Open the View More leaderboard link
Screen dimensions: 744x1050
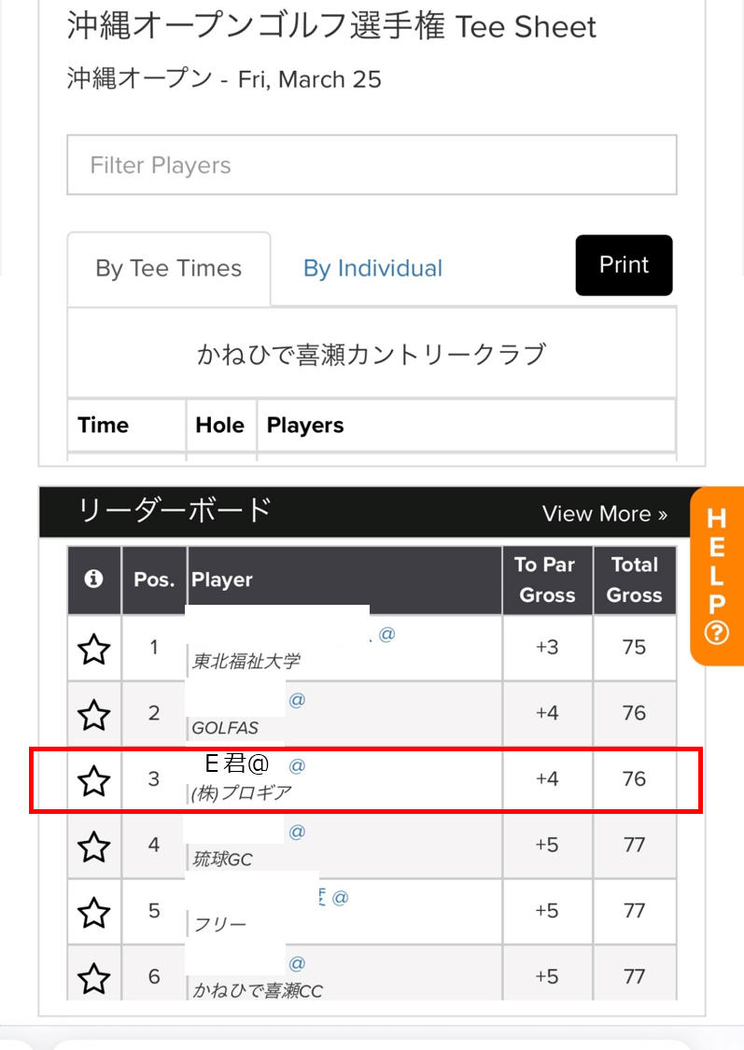(605, 513)
